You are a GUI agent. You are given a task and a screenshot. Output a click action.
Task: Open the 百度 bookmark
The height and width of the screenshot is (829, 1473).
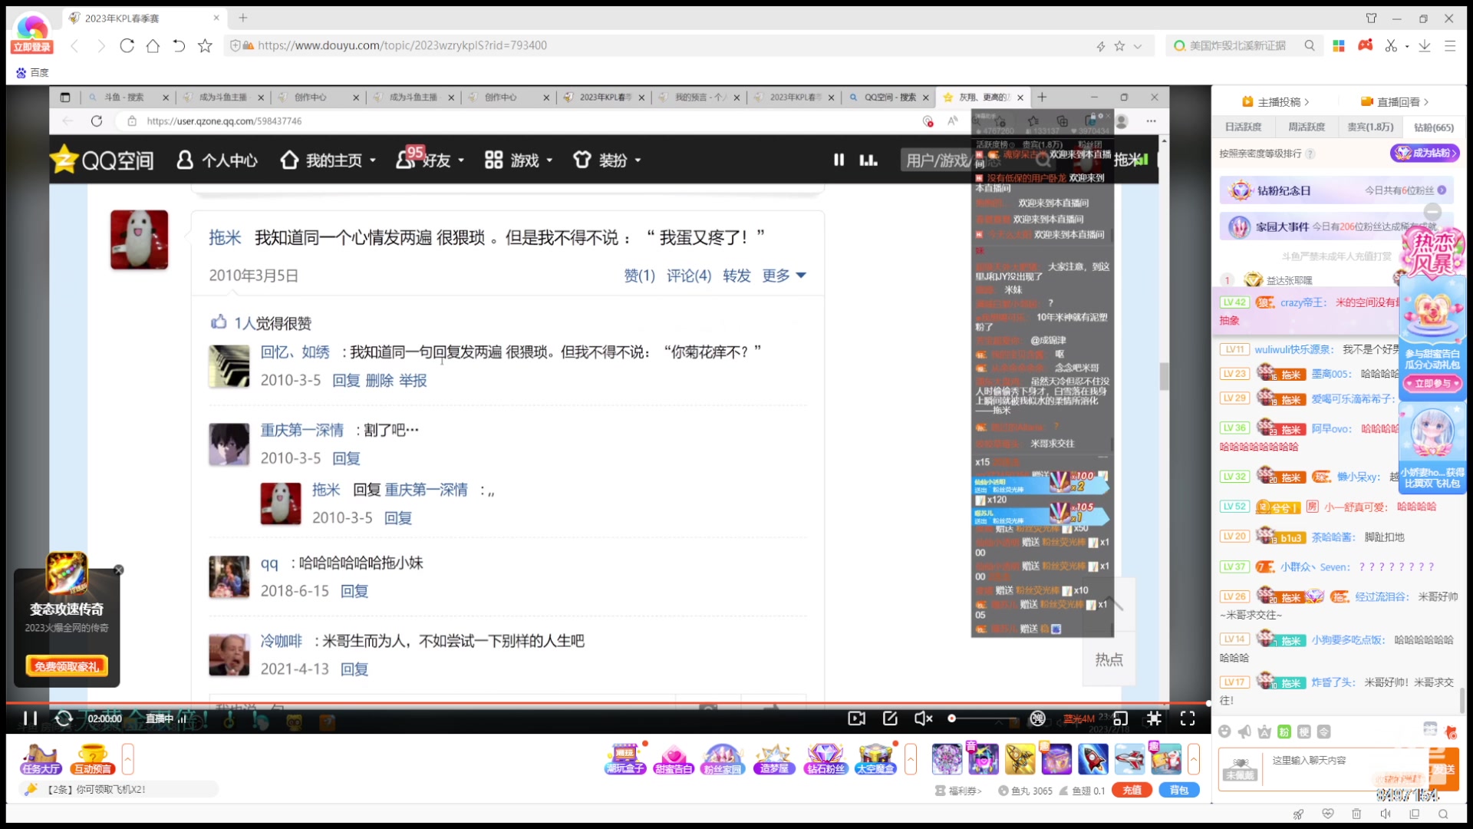[32, 72]
